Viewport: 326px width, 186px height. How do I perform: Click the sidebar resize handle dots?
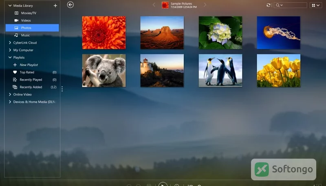coord(62,89)
